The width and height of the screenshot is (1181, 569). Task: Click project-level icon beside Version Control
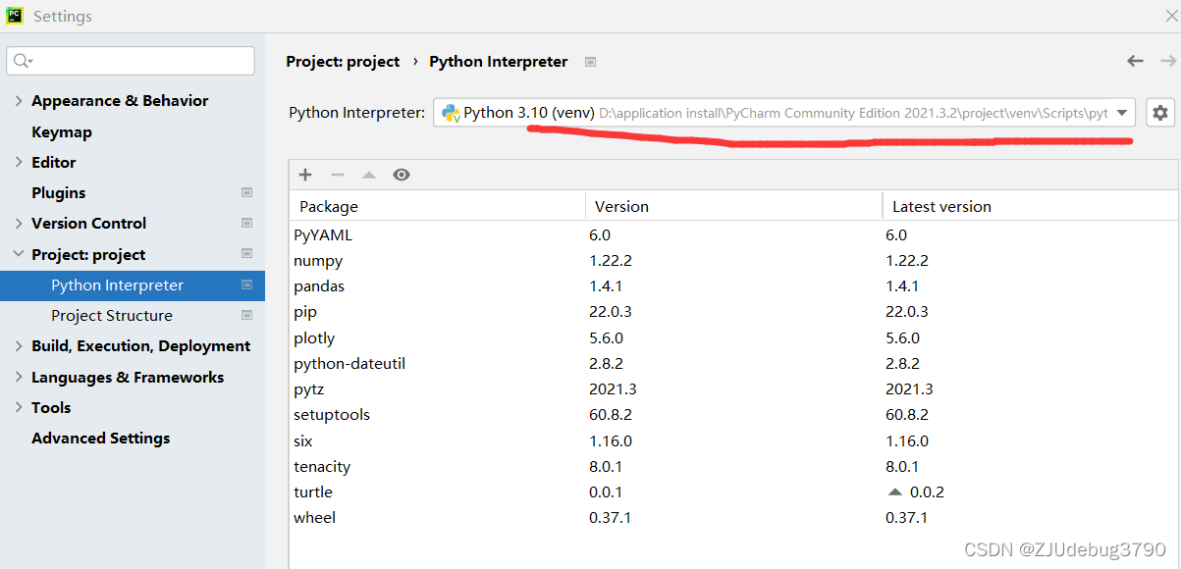coord(246,224)
